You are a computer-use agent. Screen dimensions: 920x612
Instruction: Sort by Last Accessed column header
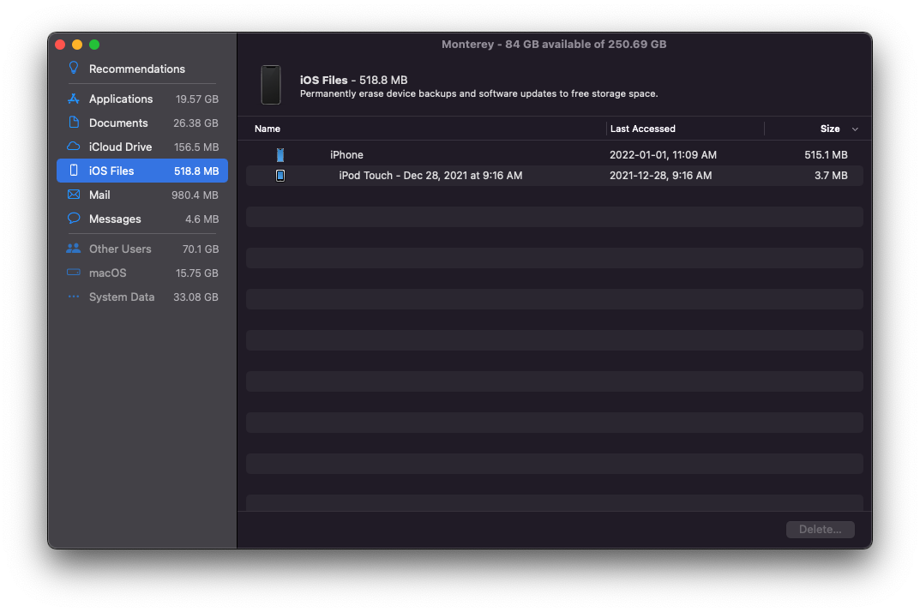(642, 129)
